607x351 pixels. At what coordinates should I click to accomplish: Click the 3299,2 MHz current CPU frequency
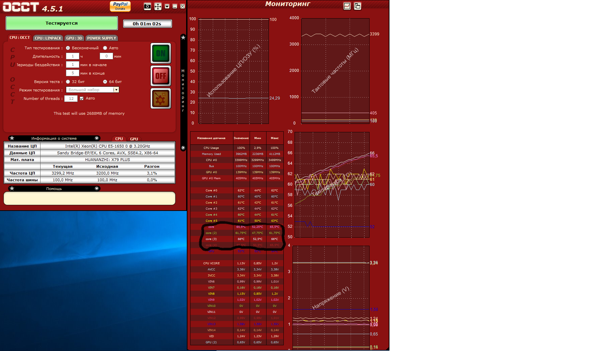pyautogui.click(x=63, y=173)
